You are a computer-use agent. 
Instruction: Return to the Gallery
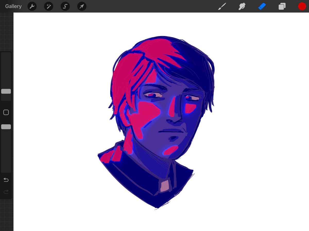(13, 6)
